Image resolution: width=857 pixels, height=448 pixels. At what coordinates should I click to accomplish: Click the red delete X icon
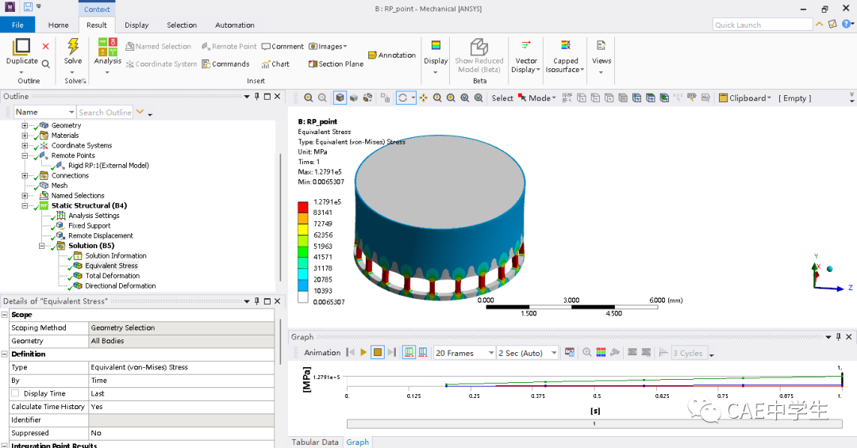coord(45,47)
